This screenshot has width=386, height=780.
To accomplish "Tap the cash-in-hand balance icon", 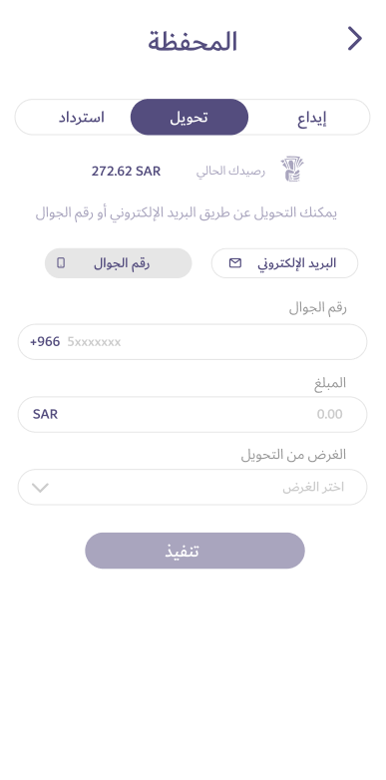I will pos(292,170).
